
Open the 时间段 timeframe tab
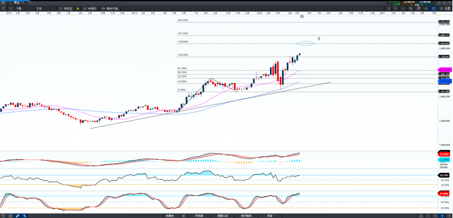pos(199,216)
